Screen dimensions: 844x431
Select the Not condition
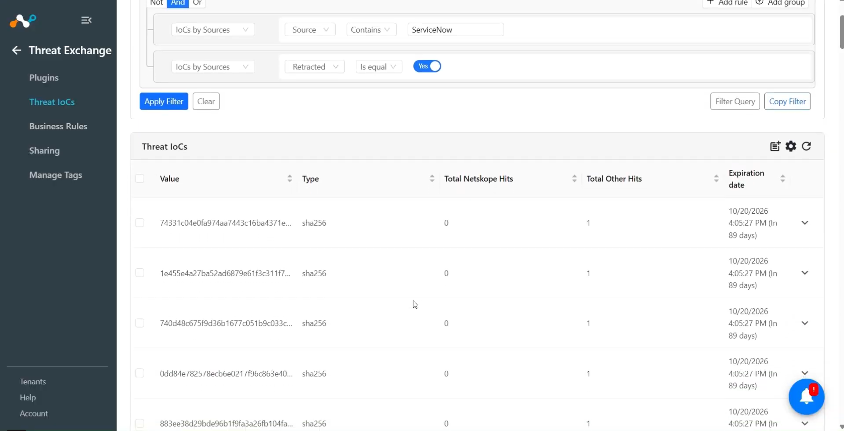tap(157, 3)
